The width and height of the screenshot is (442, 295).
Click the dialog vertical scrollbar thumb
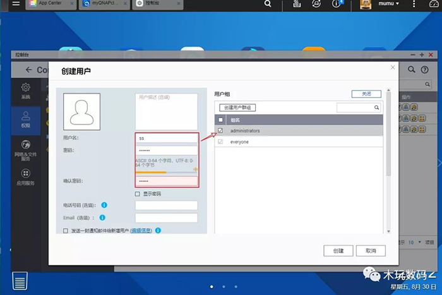pos(388,135)
